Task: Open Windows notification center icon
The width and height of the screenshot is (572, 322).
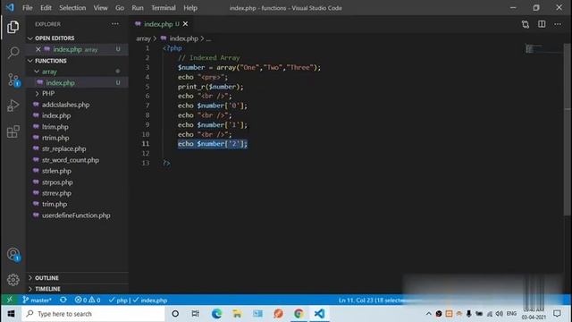Action: tap(557, 314)
